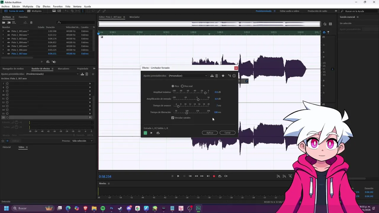Select the Favoritos tab
379x213 pixels.
[23, 17]
